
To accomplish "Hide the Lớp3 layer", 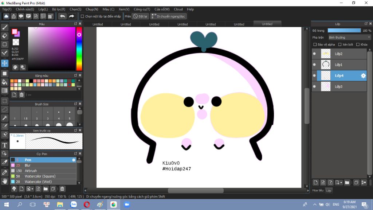I will pos(314,87).
